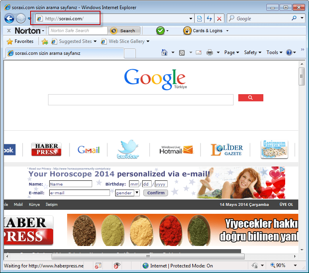Screen dimensions: 309x273
Task: Click the horoscope Name field
Action: (x=71, y=184)
